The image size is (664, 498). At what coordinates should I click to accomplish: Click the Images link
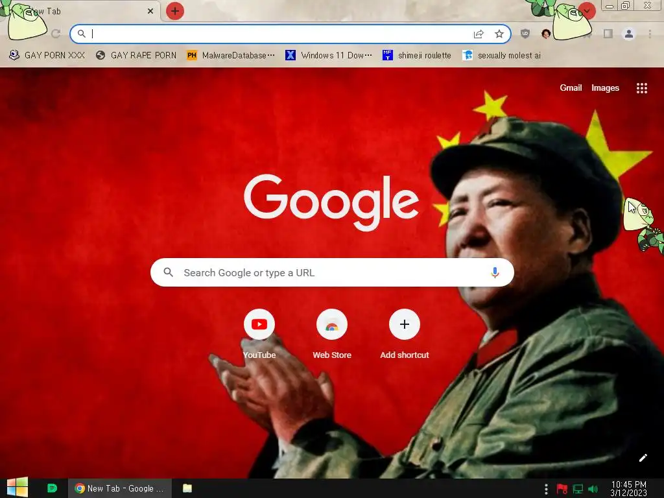pos(605,88)
